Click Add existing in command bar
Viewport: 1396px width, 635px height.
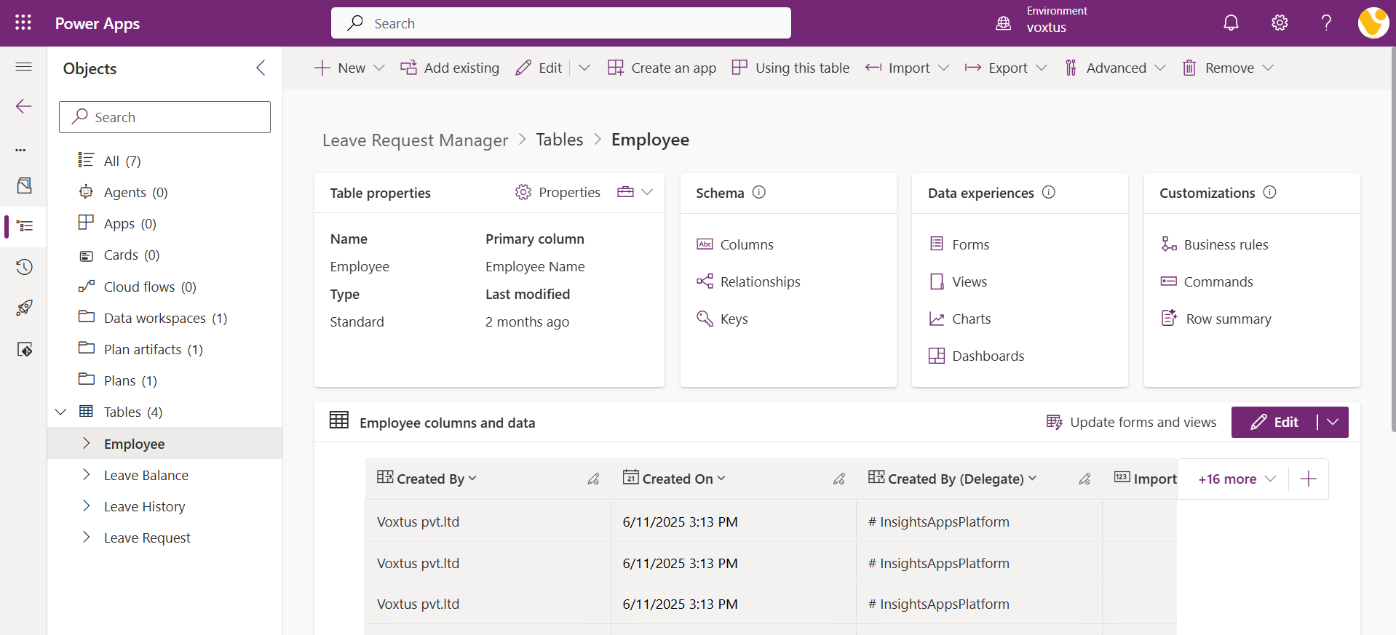click(450, 68)
